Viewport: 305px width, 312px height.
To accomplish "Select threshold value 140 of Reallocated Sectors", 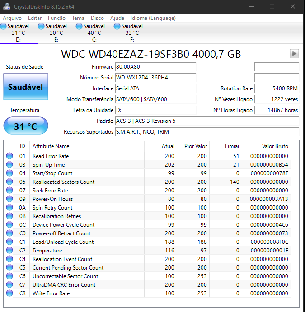I will pyautogui.click(x=235, y=182).
